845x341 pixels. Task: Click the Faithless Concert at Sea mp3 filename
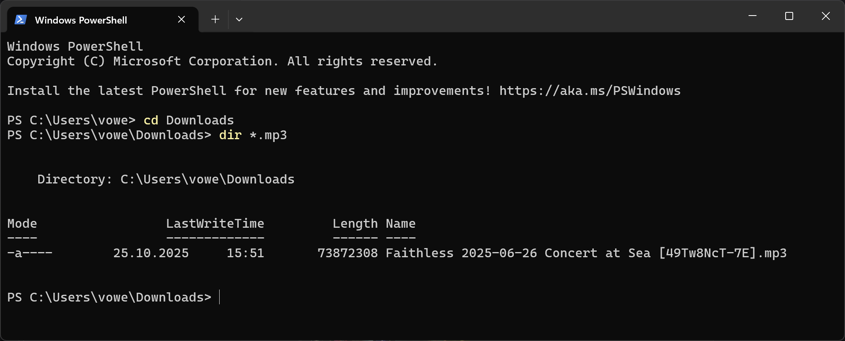tap(586, 253)
